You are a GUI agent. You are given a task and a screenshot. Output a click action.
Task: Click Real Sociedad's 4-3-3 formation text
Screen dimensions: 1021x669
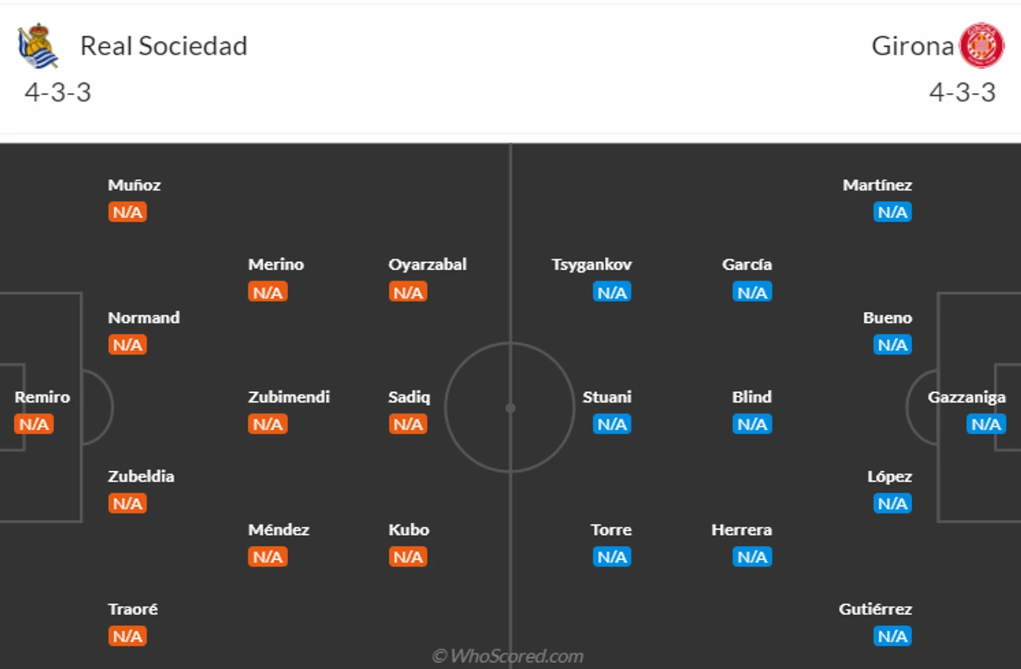(58, 92)
